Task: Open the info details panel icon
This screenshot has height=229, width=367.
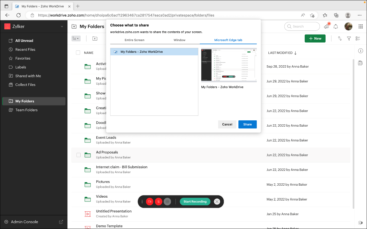Action: pos(360,51)
